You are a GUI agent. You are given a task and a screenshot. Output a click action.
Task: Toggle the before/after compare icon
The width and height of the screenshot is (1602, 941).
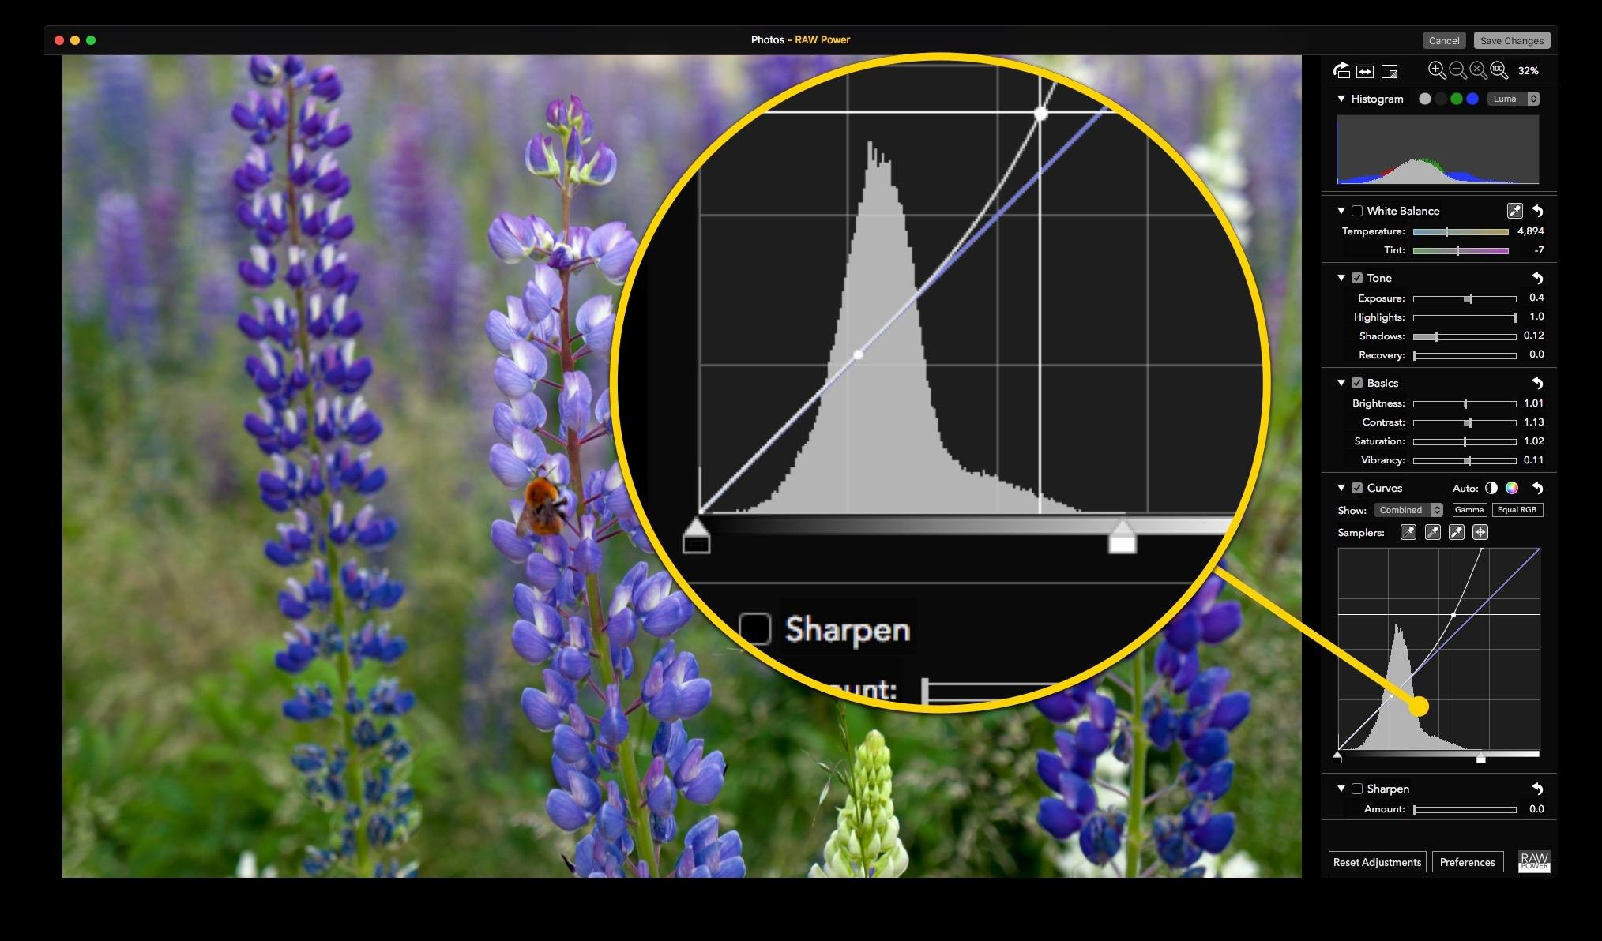point(1390,72)
